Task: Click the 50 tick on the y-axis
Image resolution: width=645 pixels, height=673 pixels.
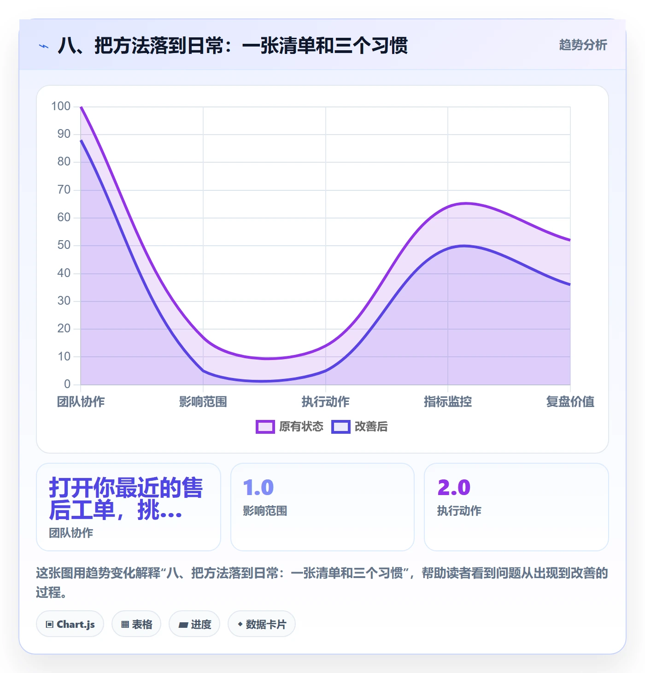Action: pyautogui.click(x=64, y=245)
